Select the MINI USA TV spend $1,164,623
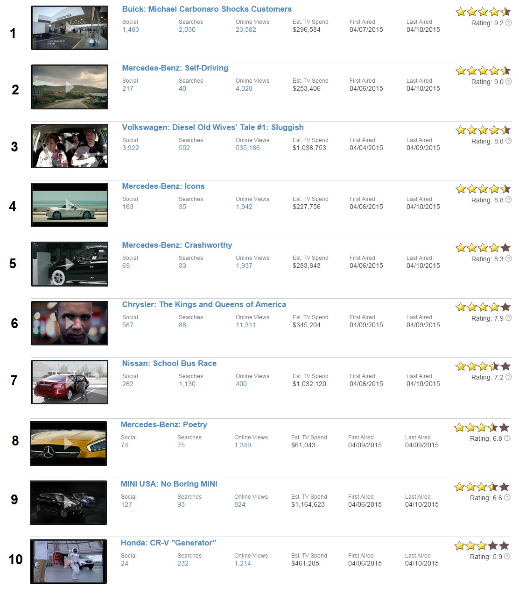The image size is (519, 595). coord(308,504)
